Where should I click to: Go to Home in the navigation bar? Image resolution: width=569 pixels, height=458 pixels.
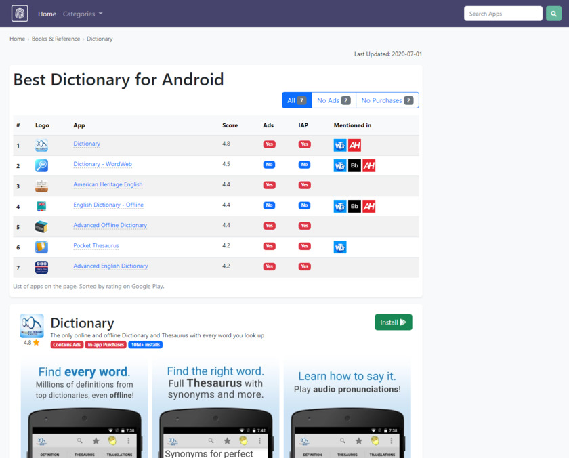coord(47,14)
